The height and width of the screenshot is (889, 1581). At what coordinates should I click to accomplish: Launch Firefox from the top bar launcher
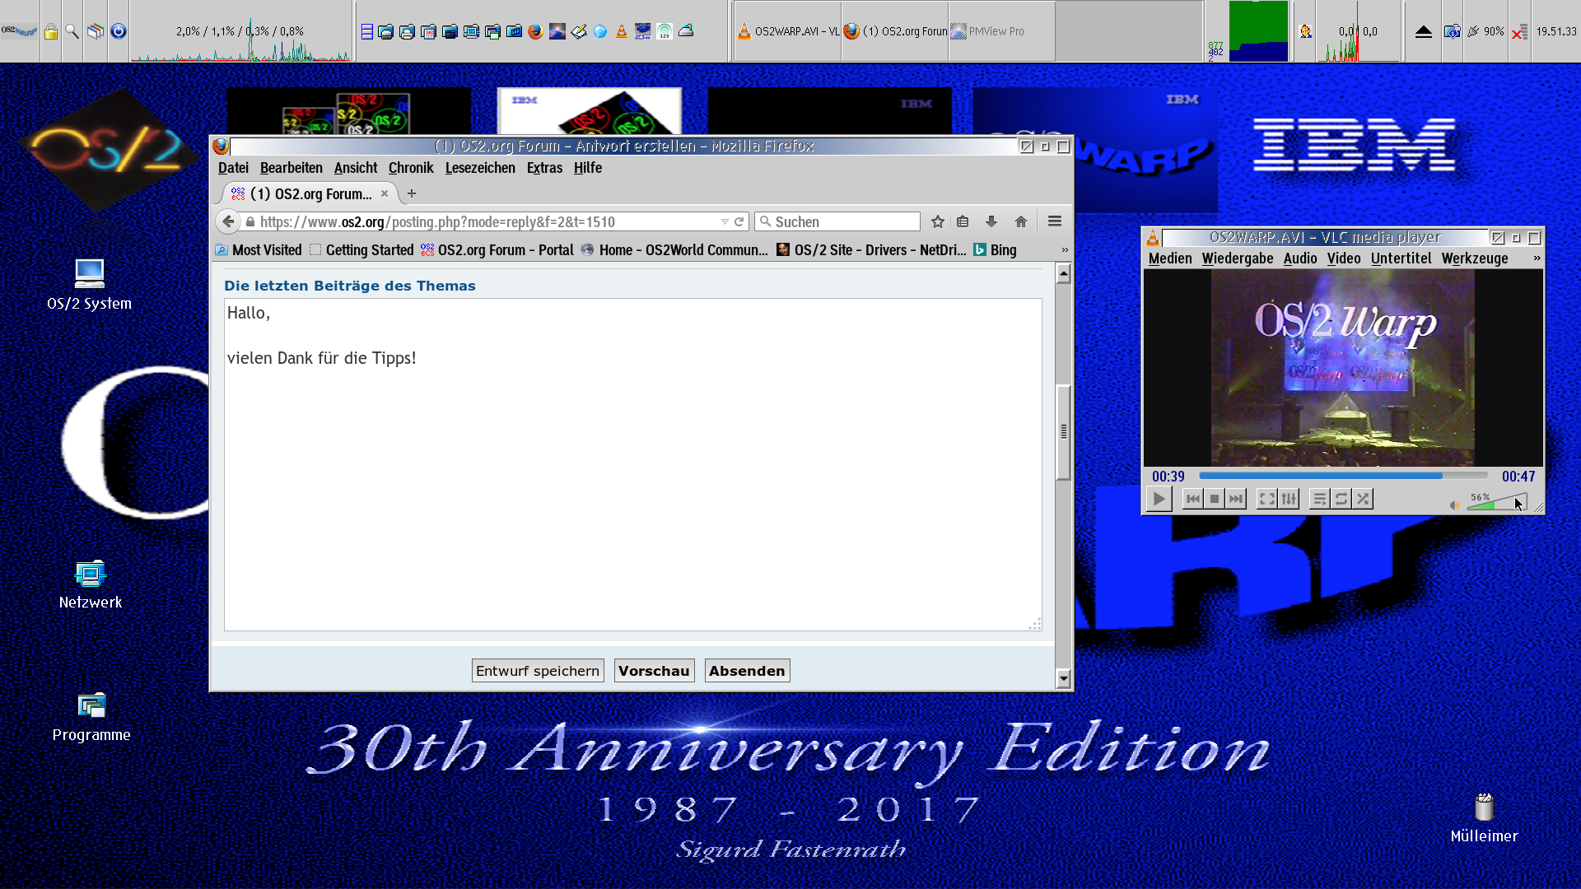tap(535, 31)
